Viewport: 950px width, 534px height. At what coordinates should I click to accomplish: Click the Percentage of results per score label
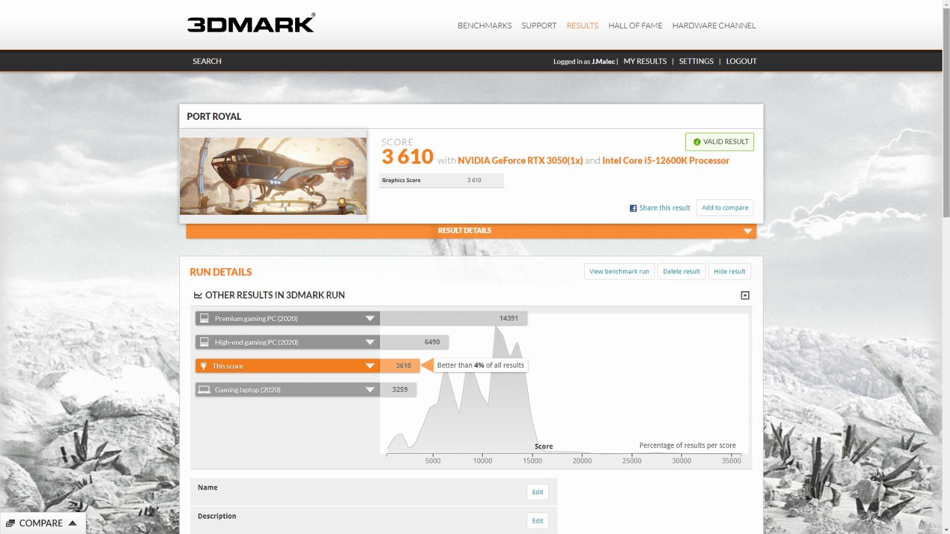[x=688, y=446]
